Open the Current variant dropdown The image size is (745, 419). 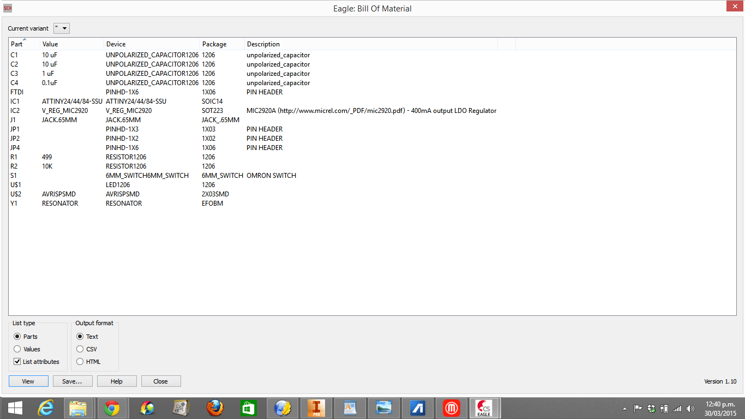(x=62, y=28)
